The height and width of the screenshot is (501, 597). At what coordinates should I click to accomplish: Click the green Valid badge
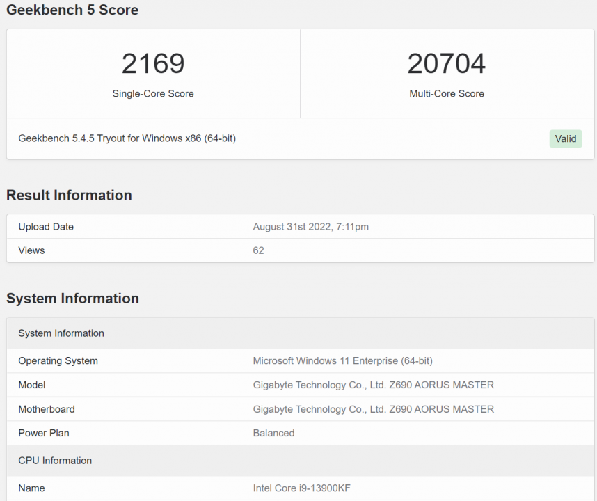[x=565, y=138]
